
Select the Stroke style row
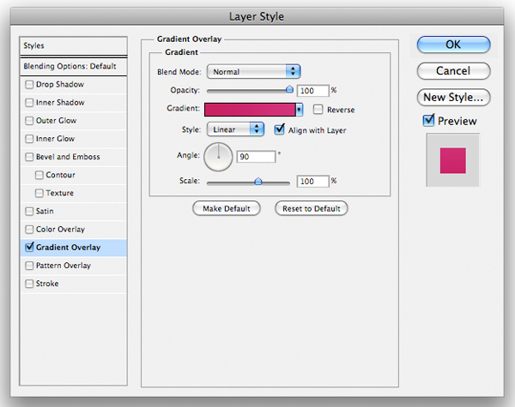(x=73, y=284)
